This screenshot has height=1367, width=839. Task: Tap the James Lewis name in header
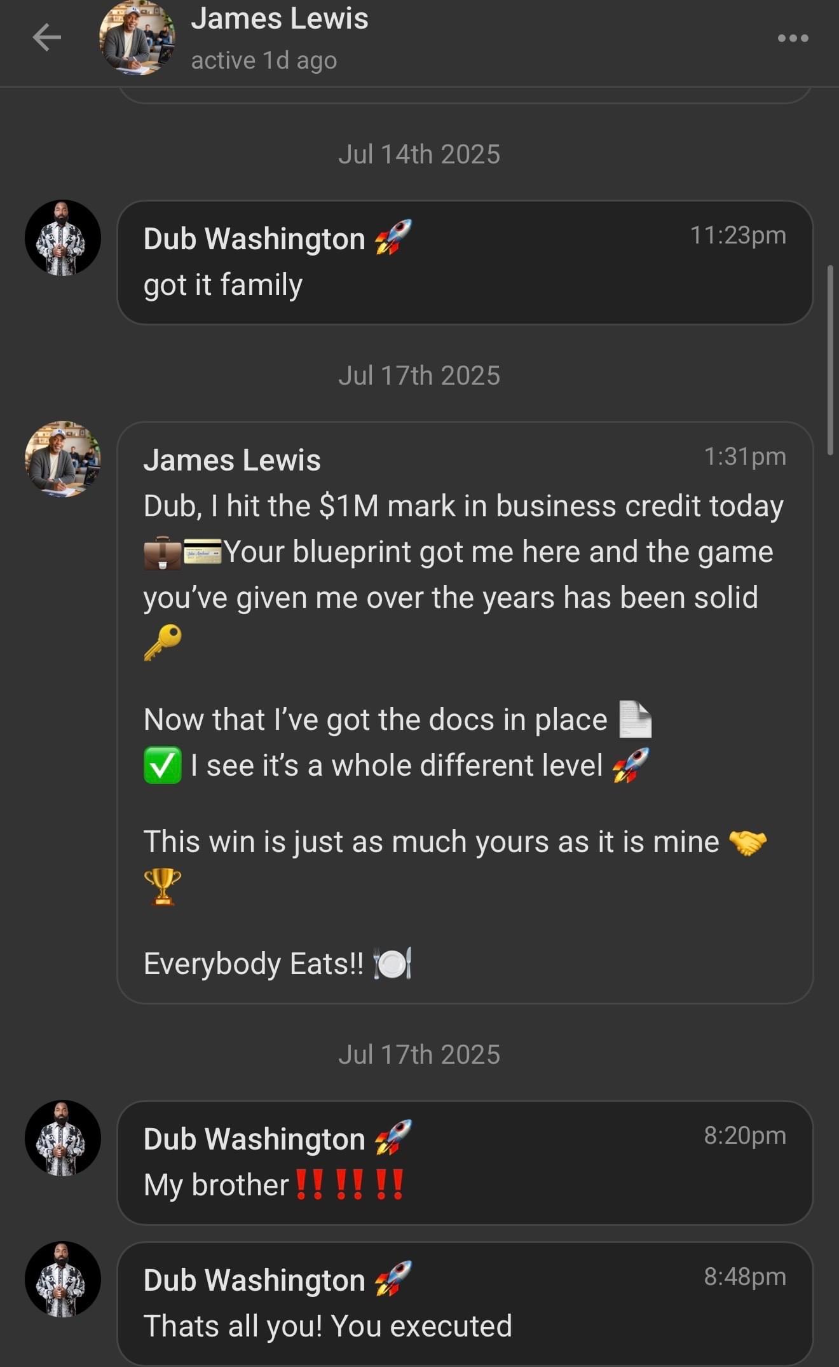click(x=279, y=18)
